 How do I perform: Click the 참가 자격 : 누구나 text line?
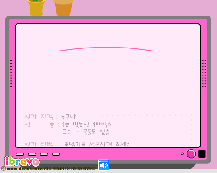coord(50,116)
